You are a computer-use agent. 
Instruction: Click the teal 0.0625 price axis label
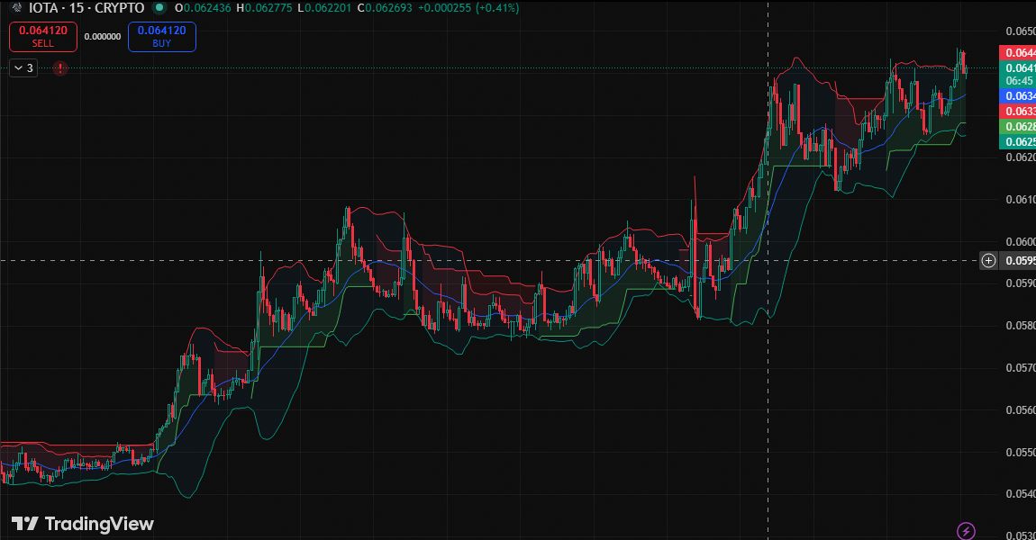coord(1018,141)
